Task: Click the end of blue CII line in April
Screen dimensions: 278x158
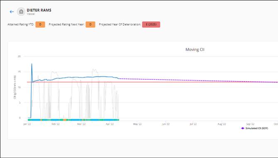Action: [x=119, y=79]
